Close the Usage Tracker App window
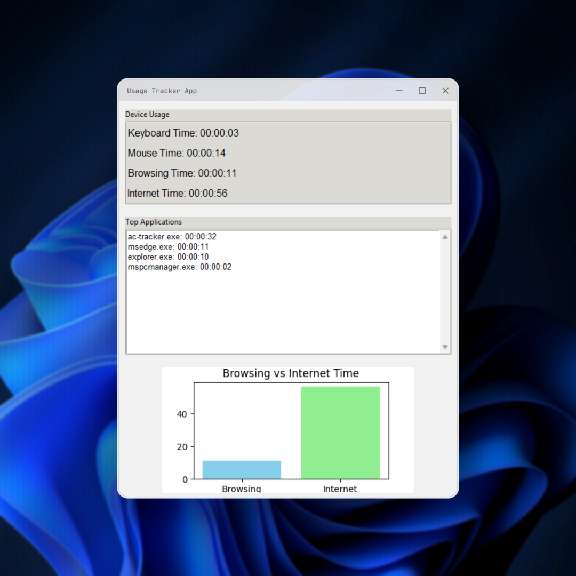 [x=445, y=91]
